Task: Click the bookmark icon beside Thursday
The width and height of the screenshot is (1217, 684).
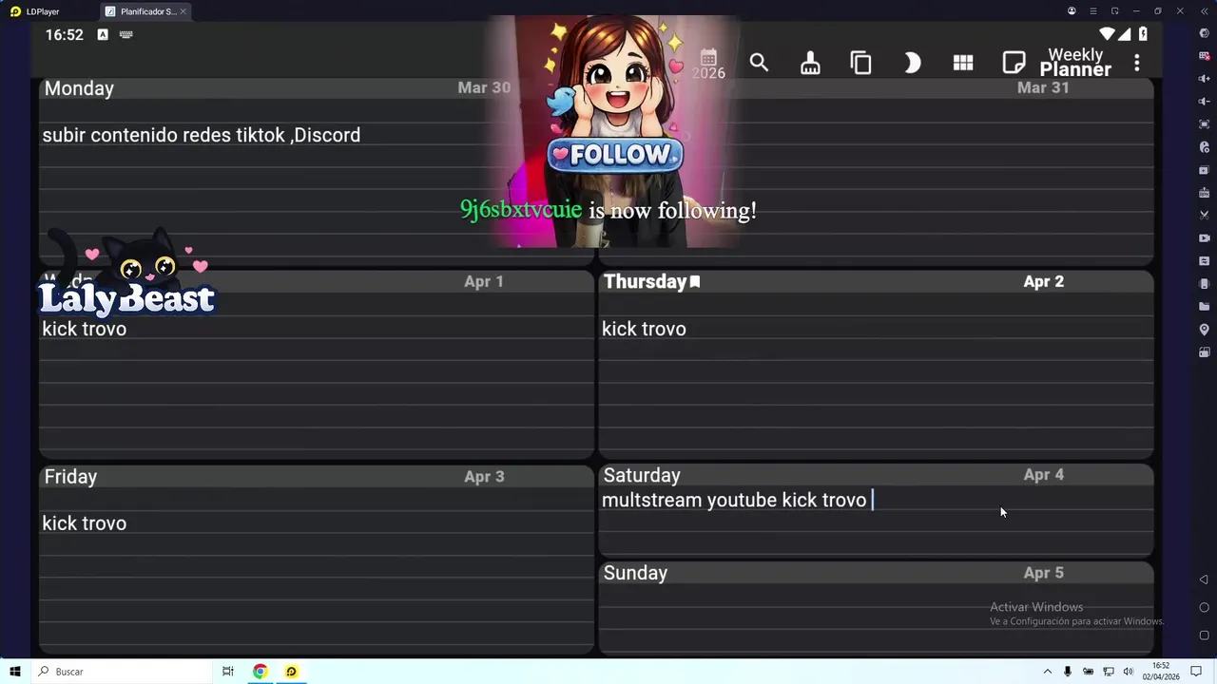Action: (x=695, y=282)
